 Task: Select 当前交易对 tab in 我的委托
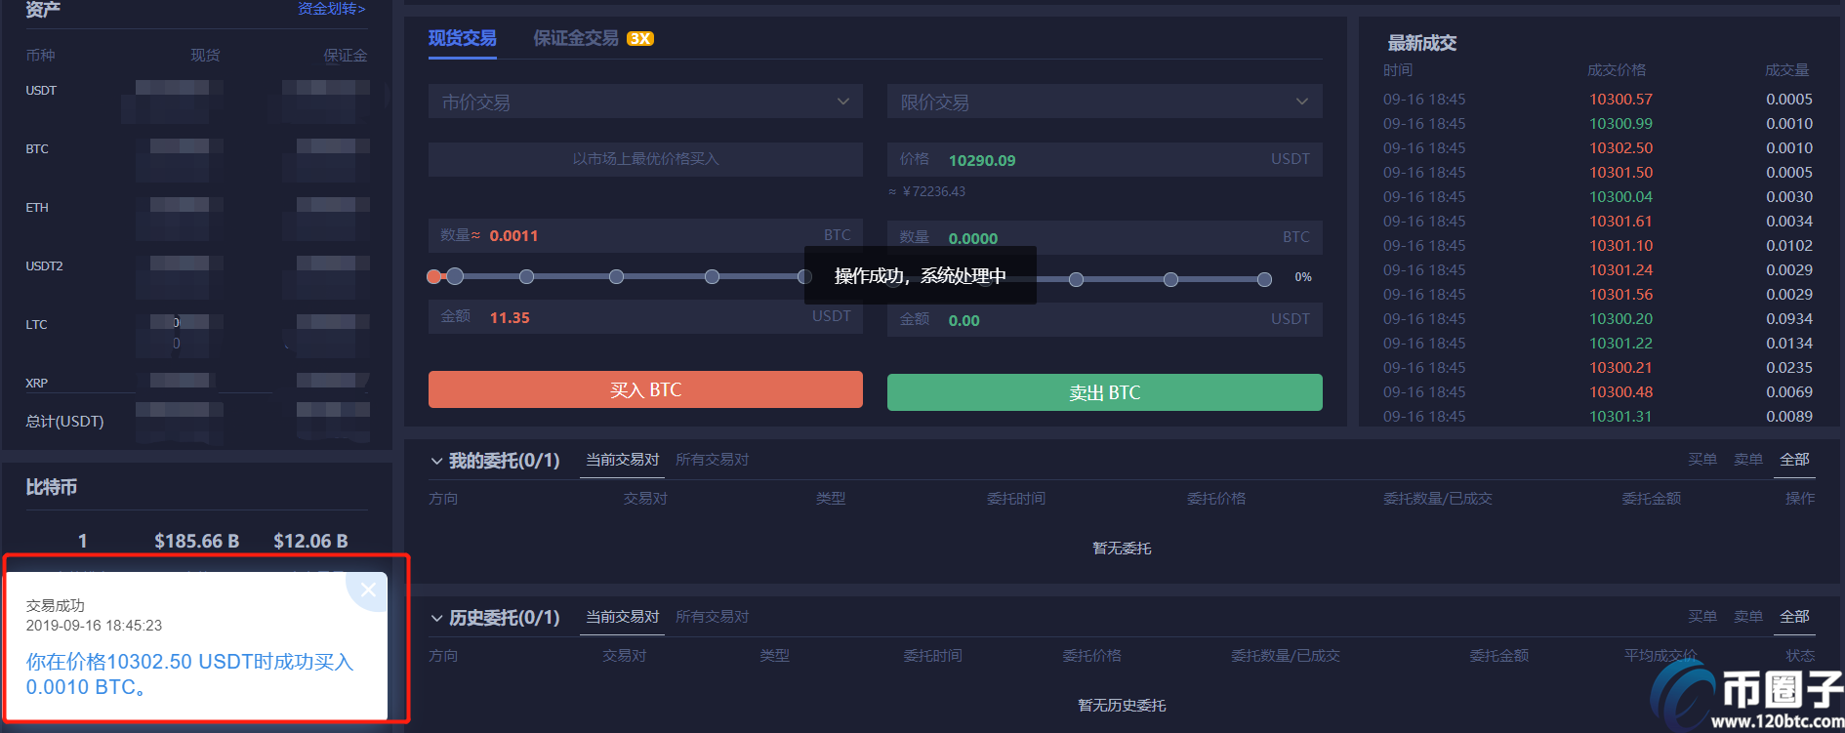623,460
